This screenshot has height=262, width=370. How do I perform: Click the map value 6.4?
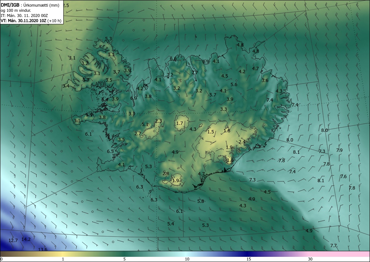(105, 100)
